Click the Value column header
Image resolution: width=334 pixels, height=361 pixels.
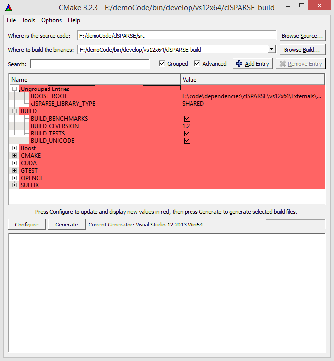tap(252, 80)
